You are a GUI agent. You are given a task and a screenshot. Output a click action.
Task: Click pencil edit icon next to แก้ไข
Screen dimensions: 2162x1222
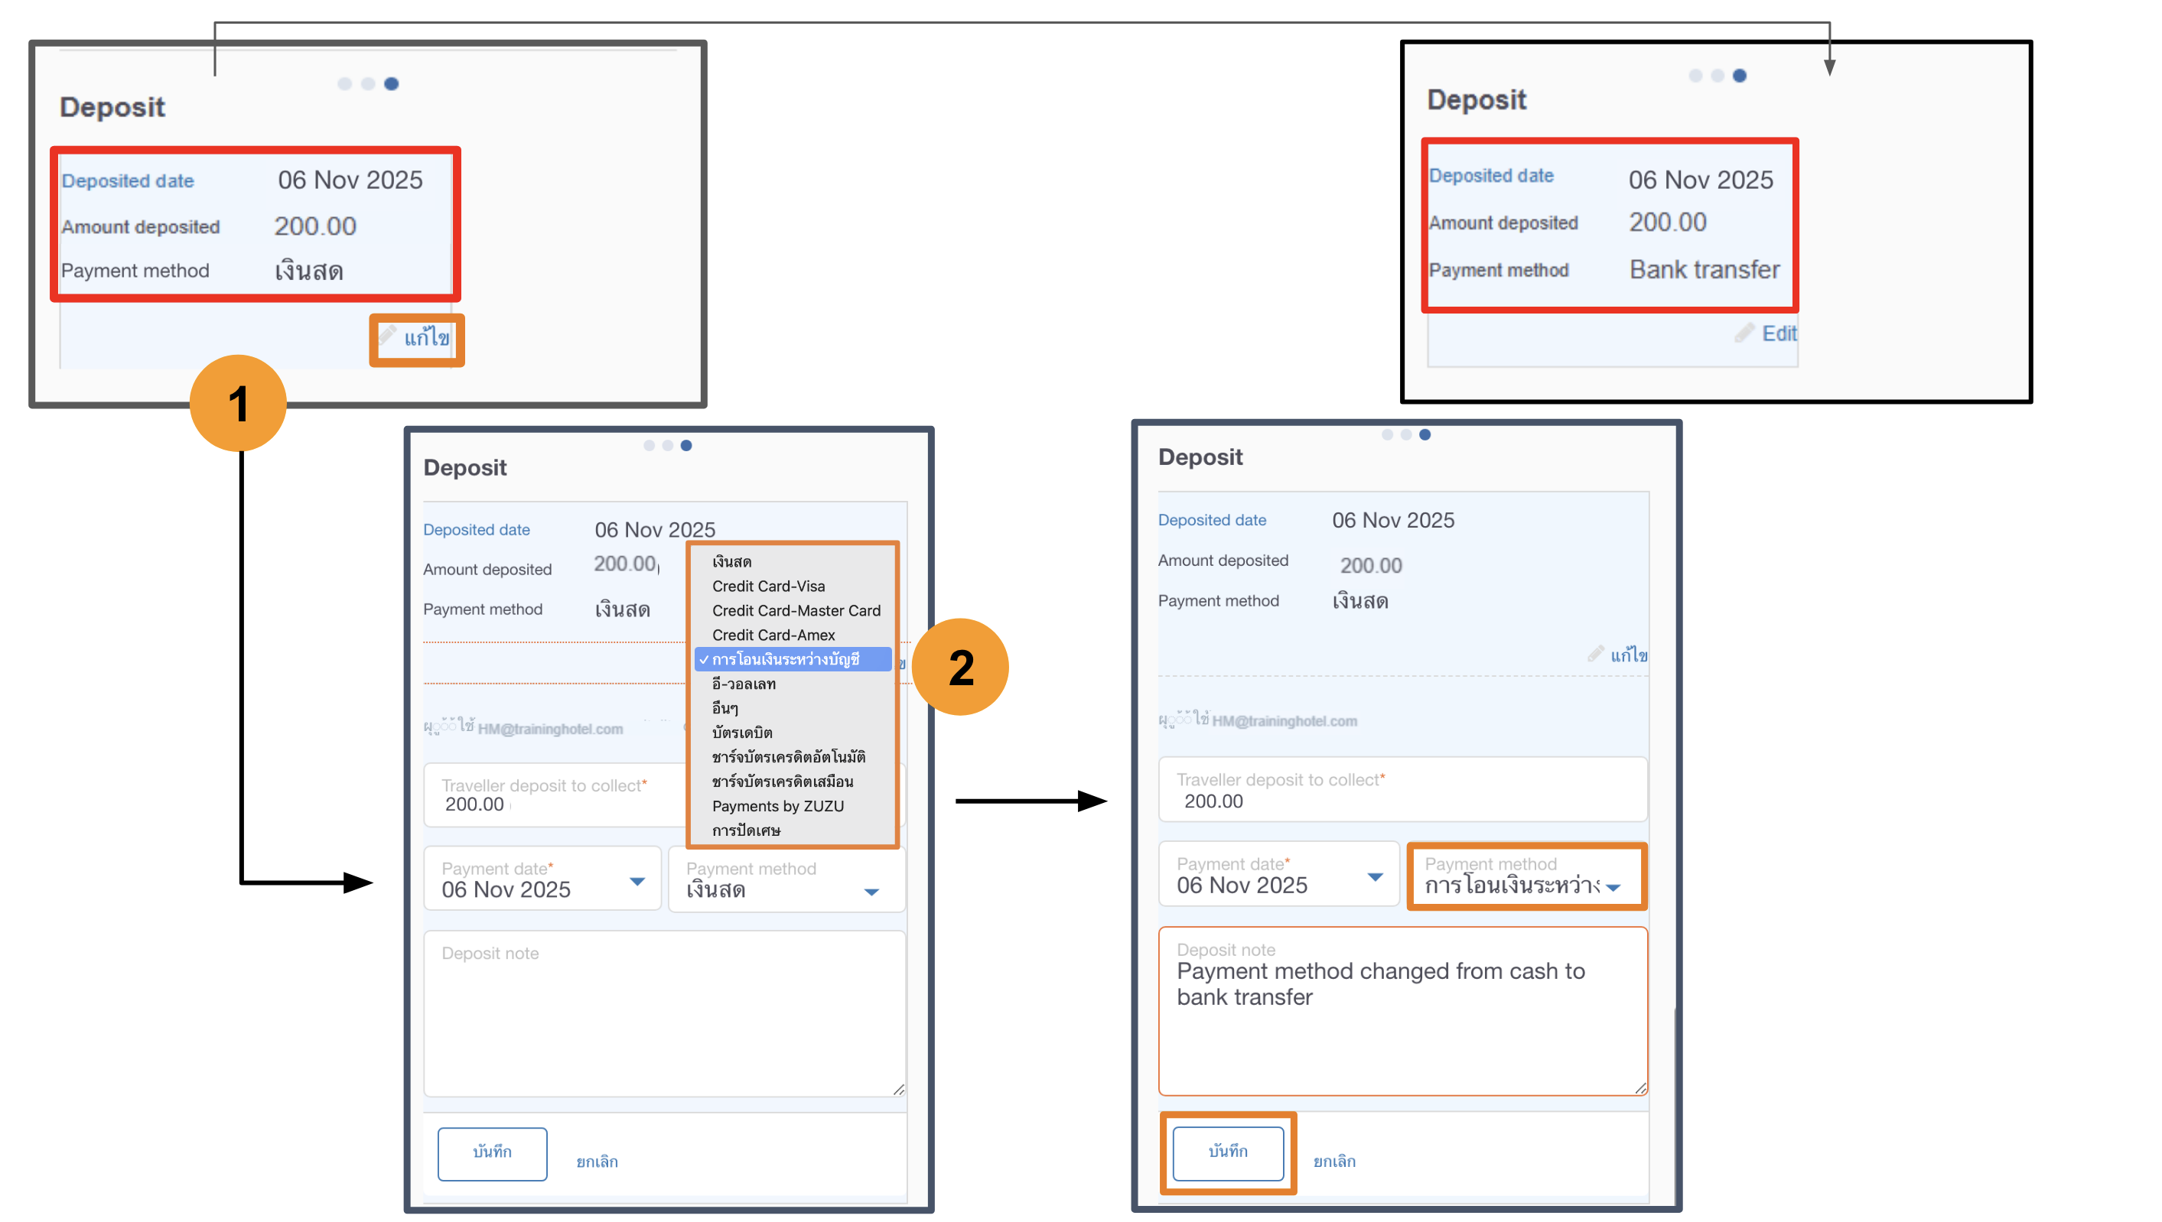click(387, 336)
